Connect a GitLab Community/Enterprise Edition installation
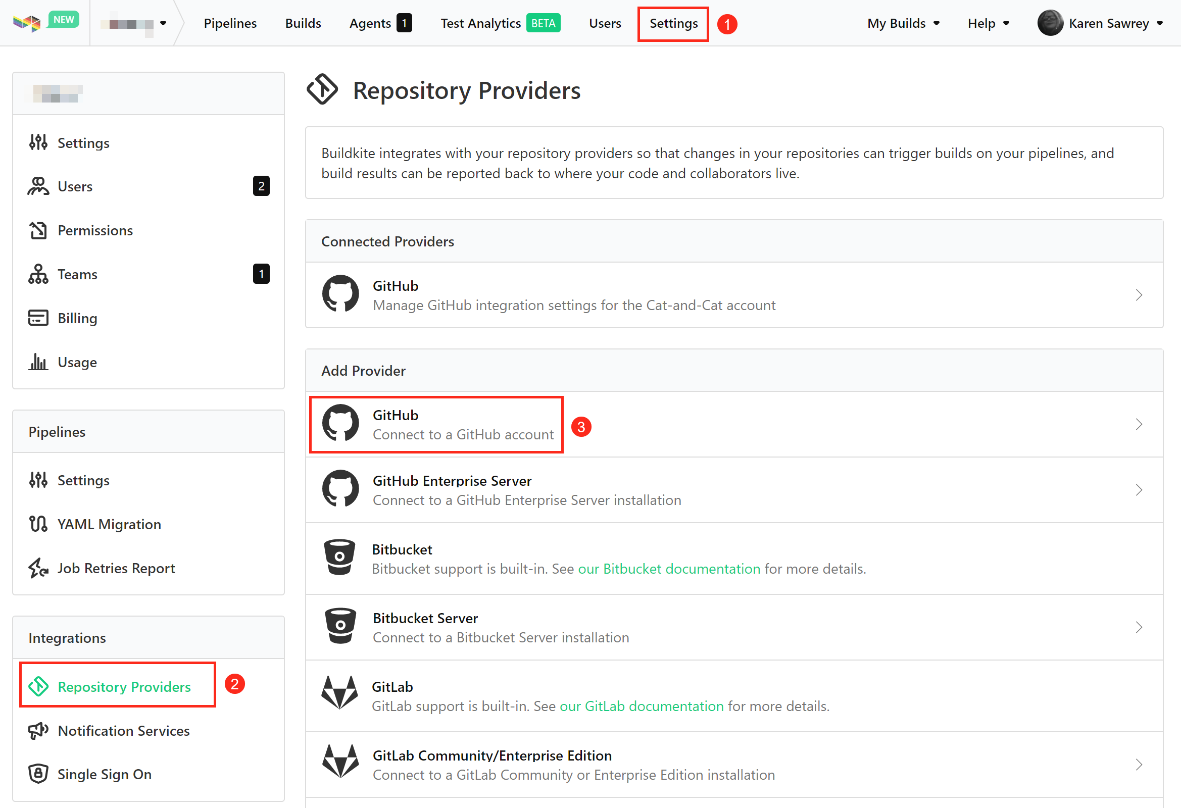 [x=734, y=765]
